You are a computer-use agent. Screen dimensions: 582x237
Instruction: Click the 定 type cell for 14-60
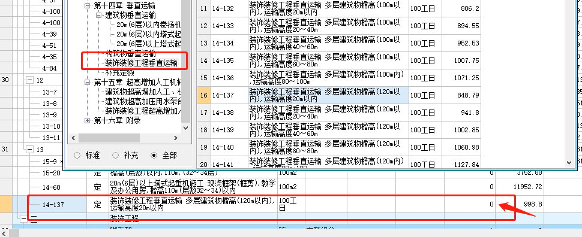[x=98, y=187]
